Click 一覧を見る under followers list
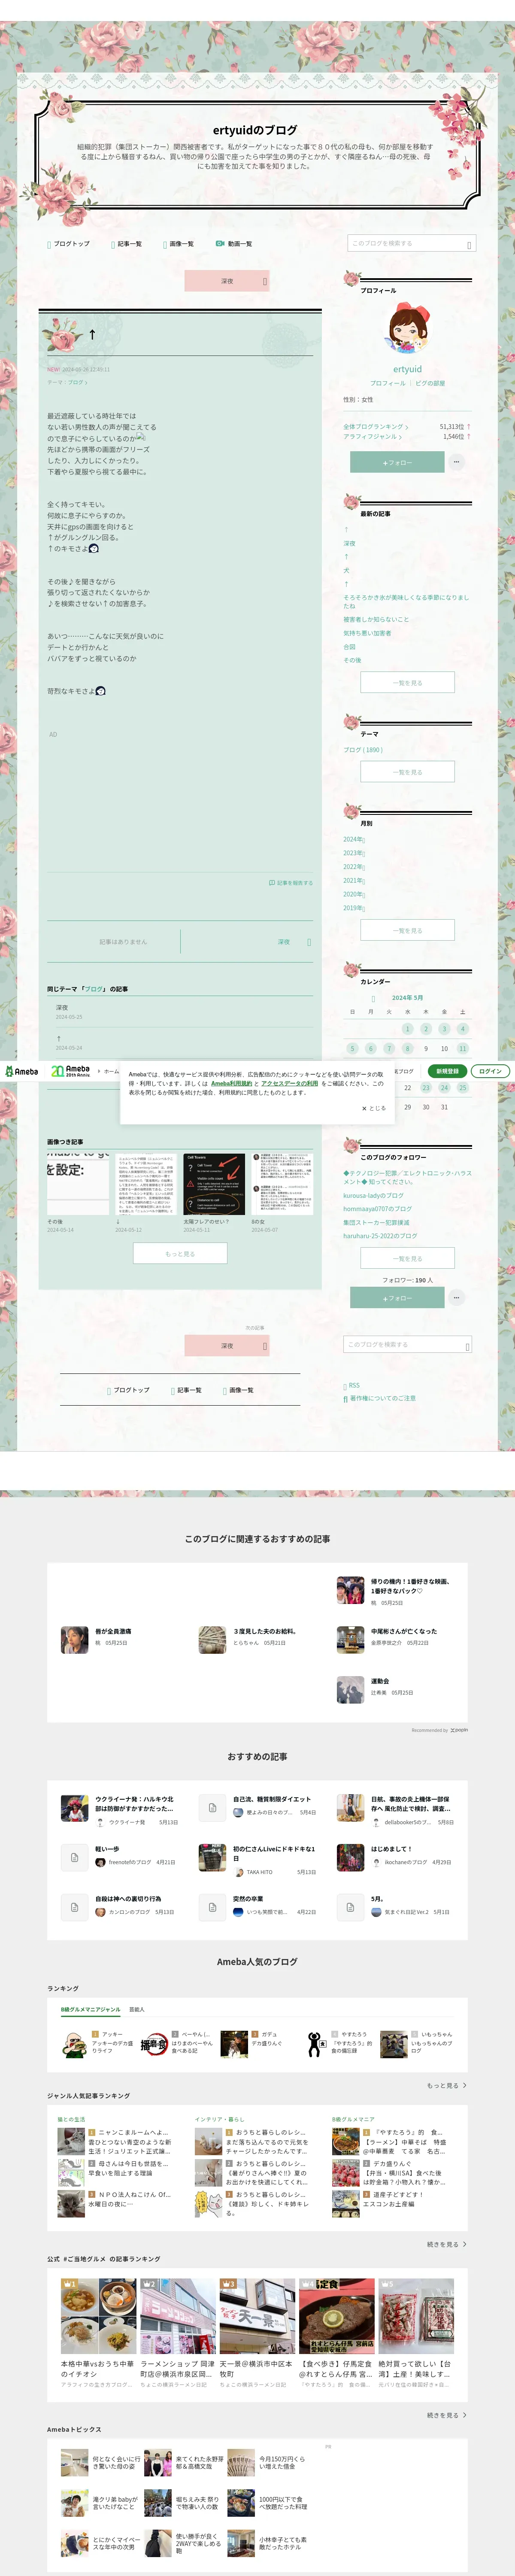515x2576 pixels. point(407,1258)
